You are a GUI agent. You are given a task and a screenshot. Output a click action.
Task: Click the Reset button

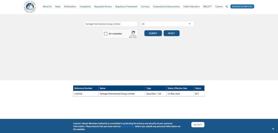tap(172, 33)
